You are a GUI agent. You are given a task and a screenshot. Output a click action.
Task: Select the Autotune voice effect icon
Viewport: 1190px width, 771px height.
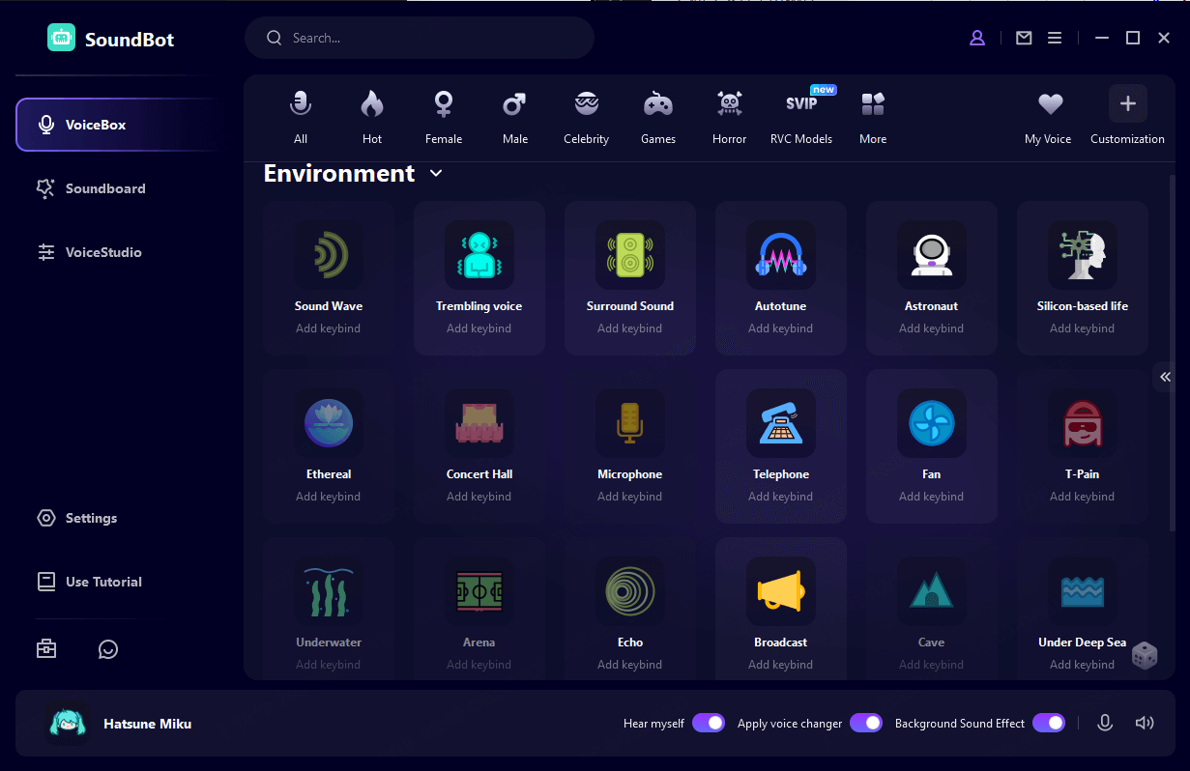click(x=780, y=255)
